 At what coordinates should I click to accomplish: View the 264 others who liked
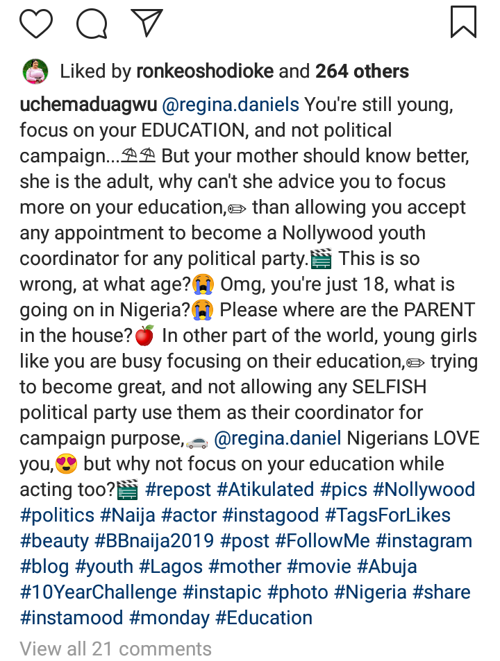point(362,71)
